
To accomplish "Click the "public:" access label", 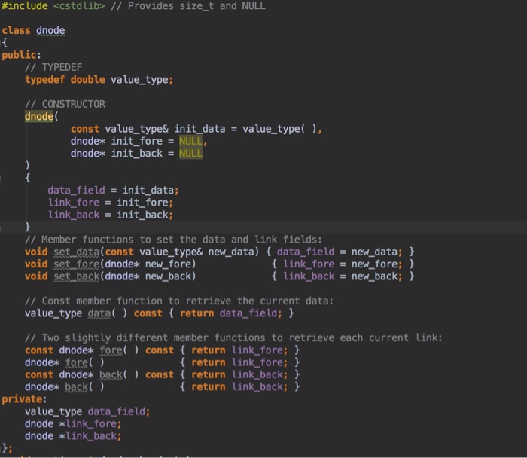I will tap(21, 55).
